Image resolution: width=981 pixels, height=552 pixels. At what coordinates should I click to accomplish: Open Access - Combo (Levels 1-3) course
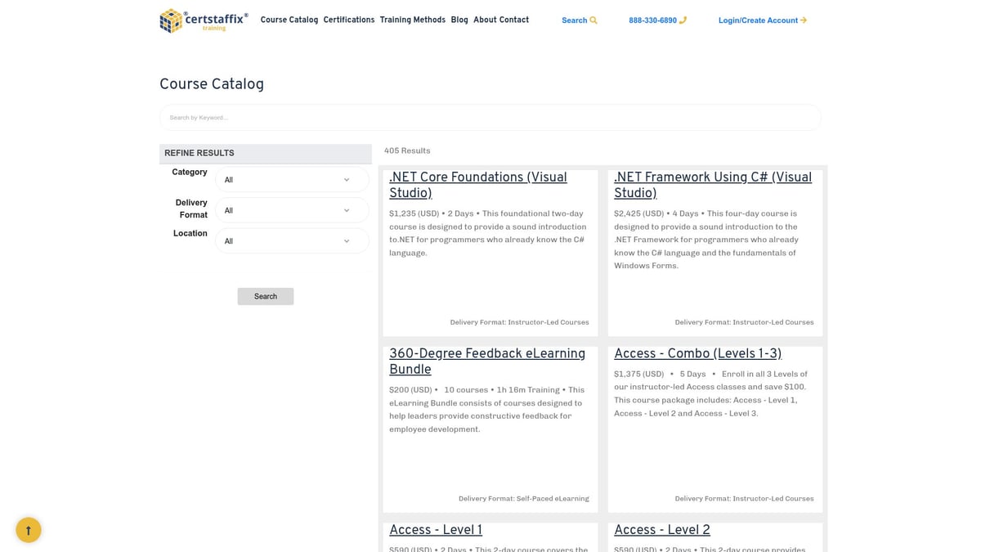click(x=697, y=353)
